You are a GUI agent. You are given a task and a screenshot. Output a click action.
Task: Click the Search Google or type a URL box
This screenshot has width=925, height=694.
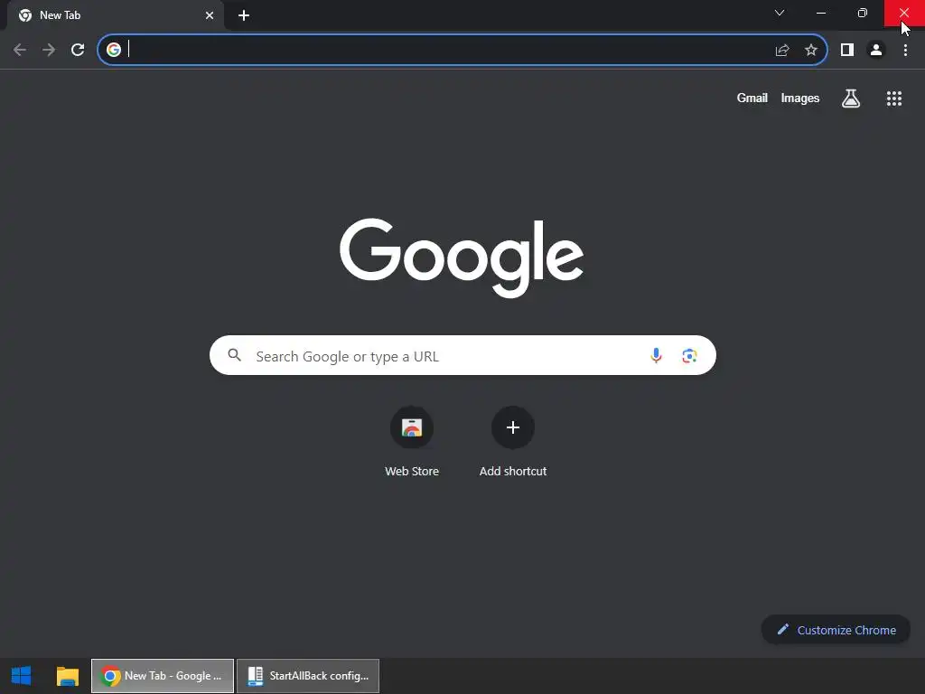(462, 355)
